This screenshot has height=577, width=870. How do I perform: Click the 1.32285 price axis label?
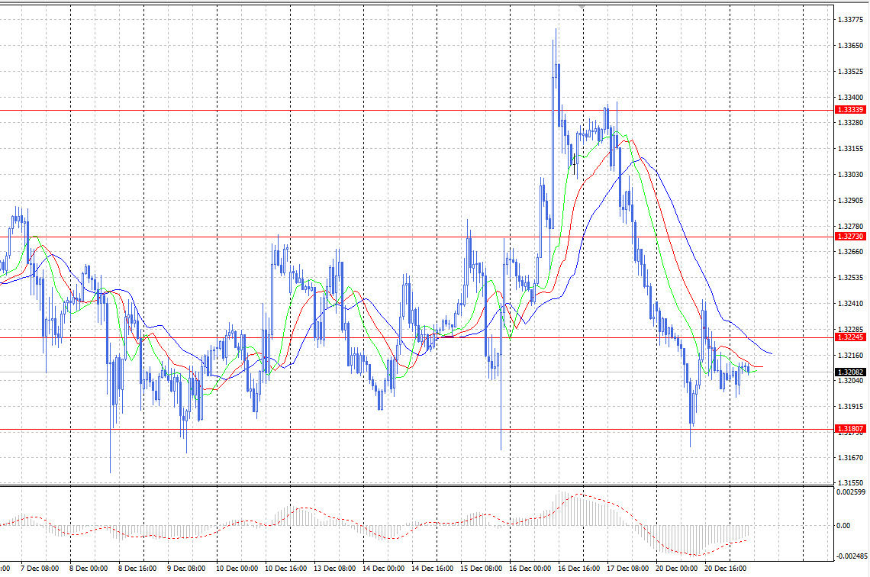850,330
